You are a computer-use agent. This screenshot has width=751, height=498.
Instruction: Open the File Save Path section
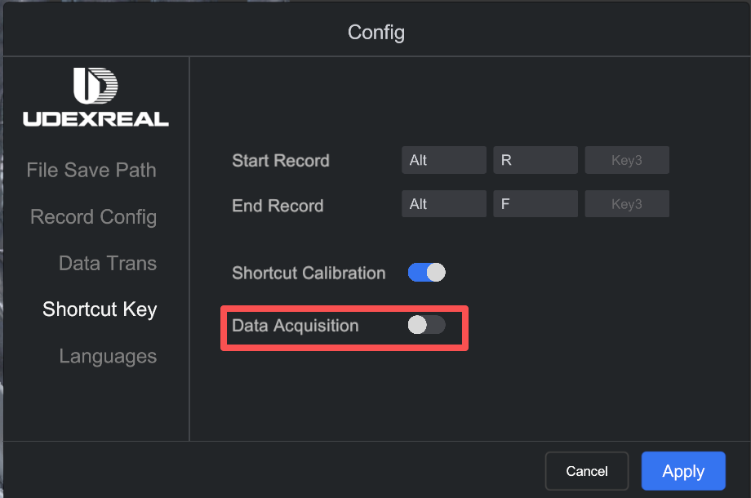tap(91, 171)
